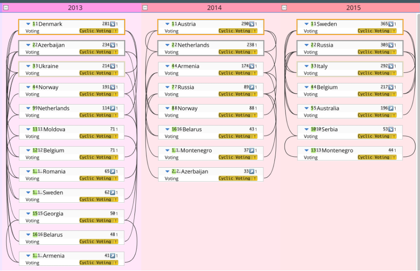Open the Cyclic Voting warning on Austria
Screen dimensions: 420x271
[238, 31]
